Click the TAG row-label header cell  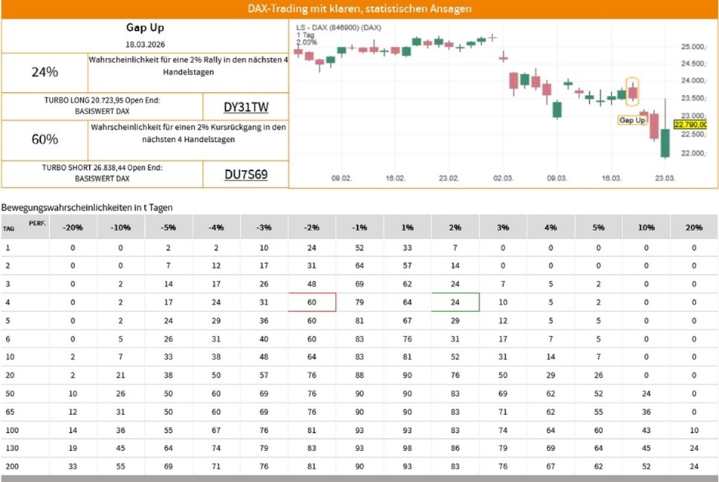(x=25, y=227)
